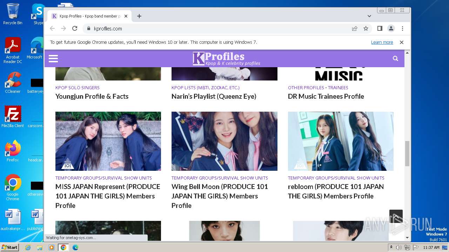
Task: Open Microsoft Edge in taskbar
Action: (75, 247)
